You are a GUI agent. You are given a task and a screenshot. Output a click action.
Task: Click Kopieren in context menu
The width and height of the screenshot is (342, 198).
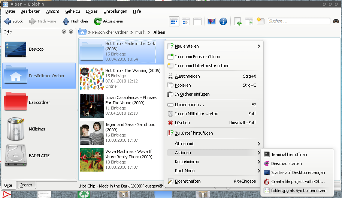click(214, 85)
